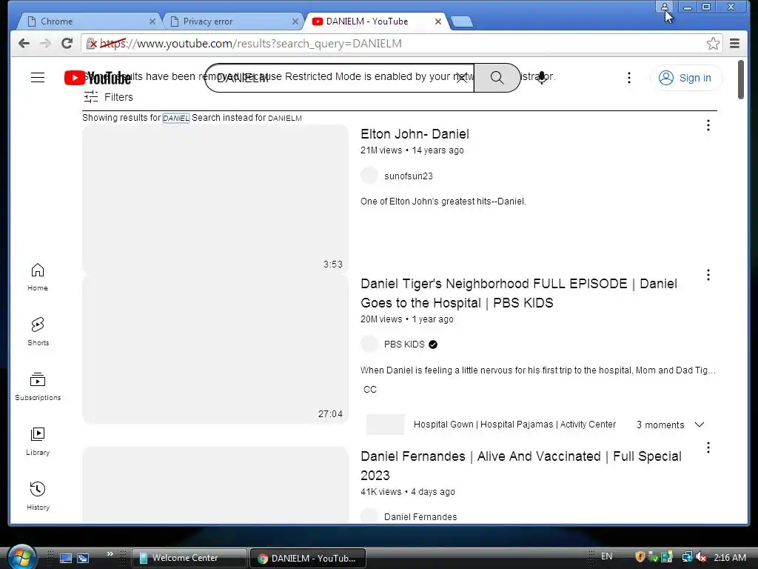
Task: Open Daniel Fernandes Alive And Vaccinated title
Action: tap(521, 465)
